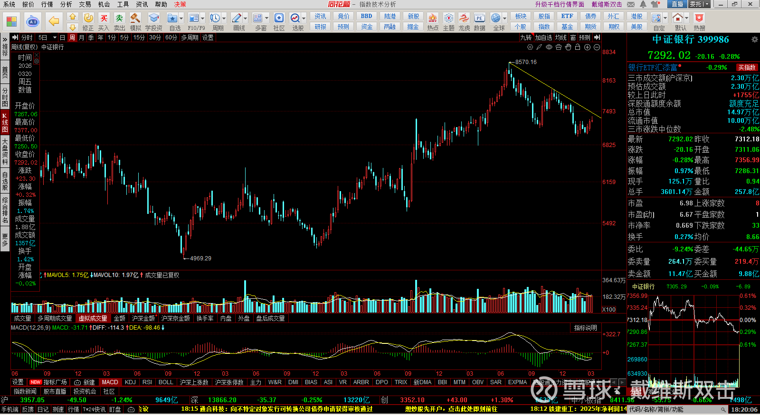Open the chart settings gear icon
Image resolution: width=760 pixels, height=415 pixels.
[x=530, y=47]
